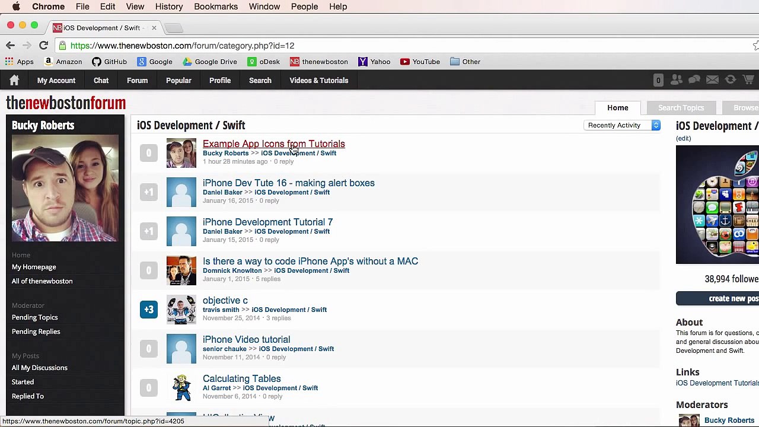Screen dimensions: 759x427
Task: Open the Chrome menu in the menu bar
Action: click(x=49, y=7)
